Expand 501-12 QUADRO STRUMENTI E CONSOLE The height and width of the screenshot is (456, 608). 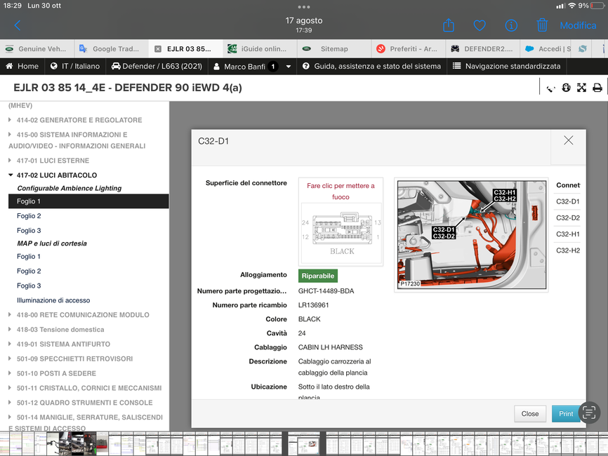coord(81,403)
